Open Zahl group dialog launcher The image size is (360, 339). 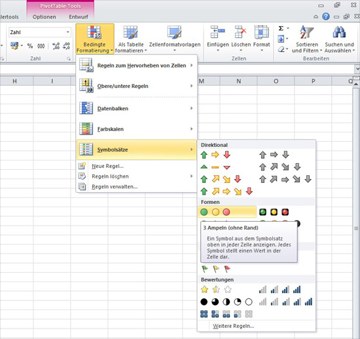pyautogui.click(x=69, y=59)
